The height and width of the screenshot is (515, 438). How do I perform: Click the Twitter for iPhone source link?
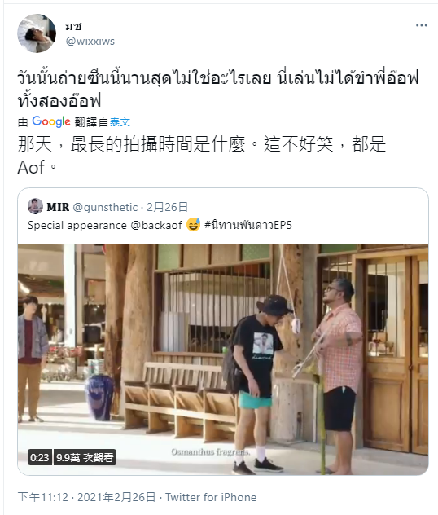(x=211, y=497)
